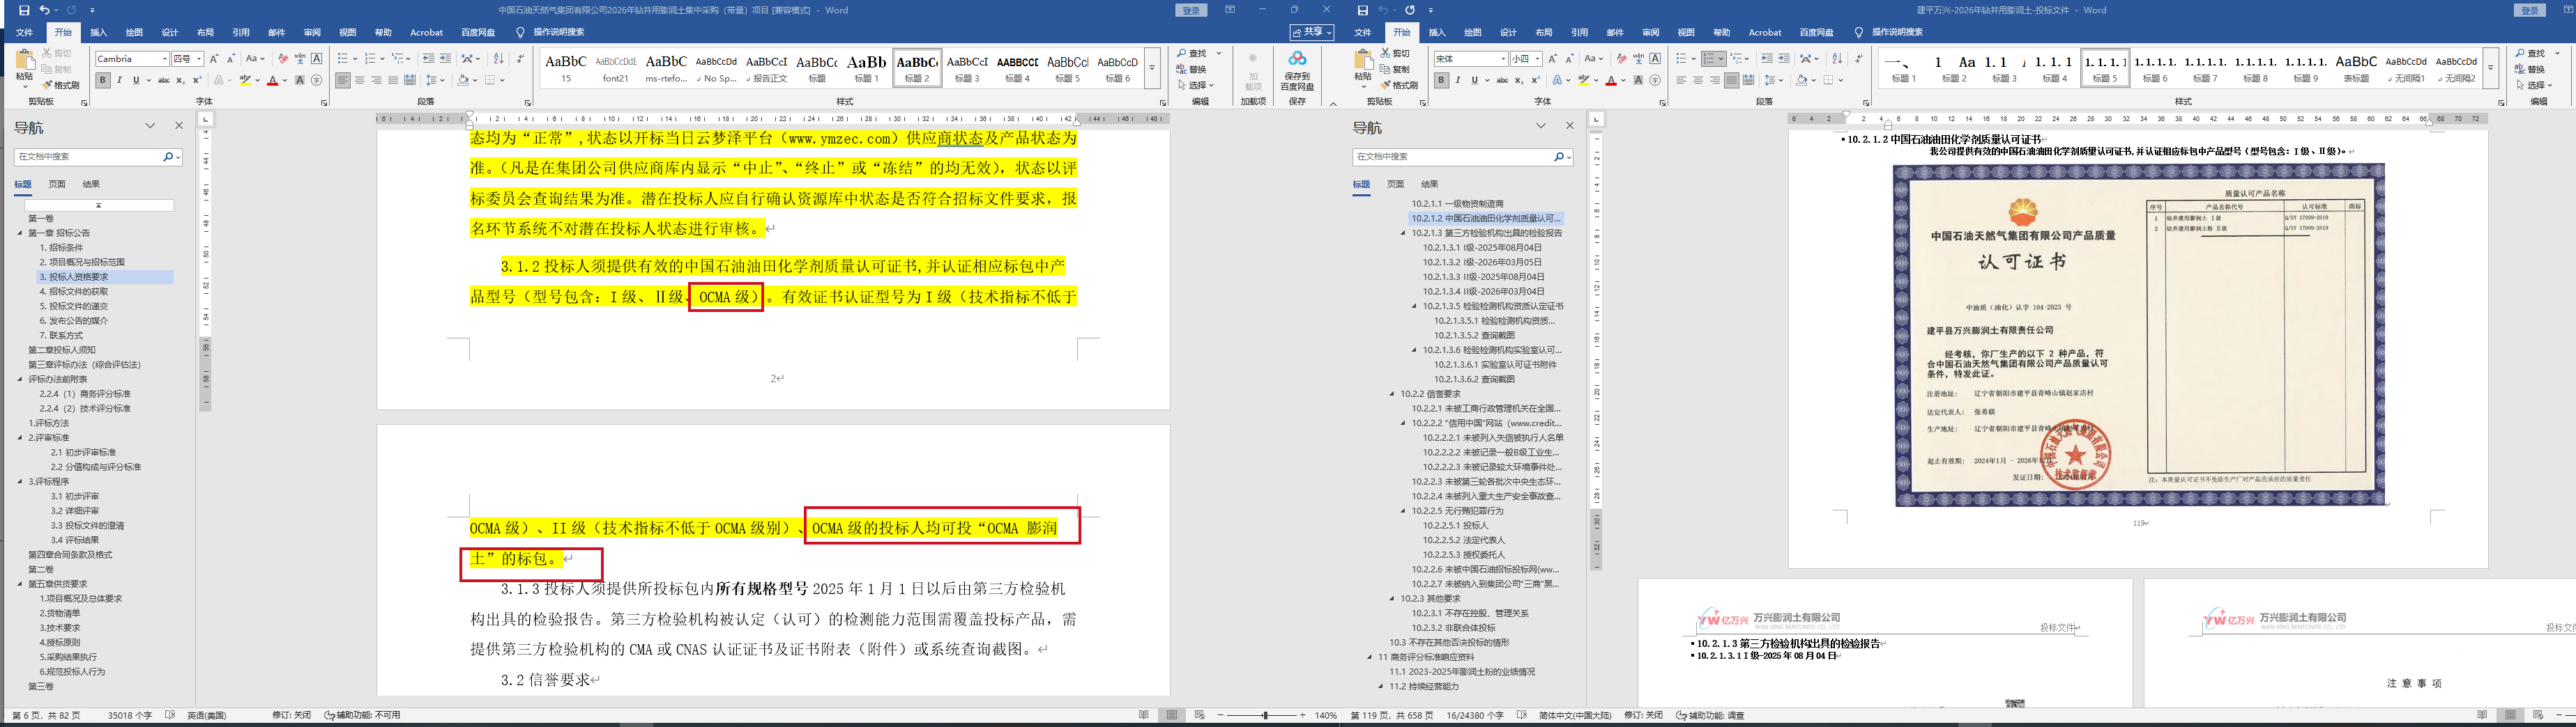Click Decrease Indent in the right window ribbon
2576x727 pixels.
1767,59
